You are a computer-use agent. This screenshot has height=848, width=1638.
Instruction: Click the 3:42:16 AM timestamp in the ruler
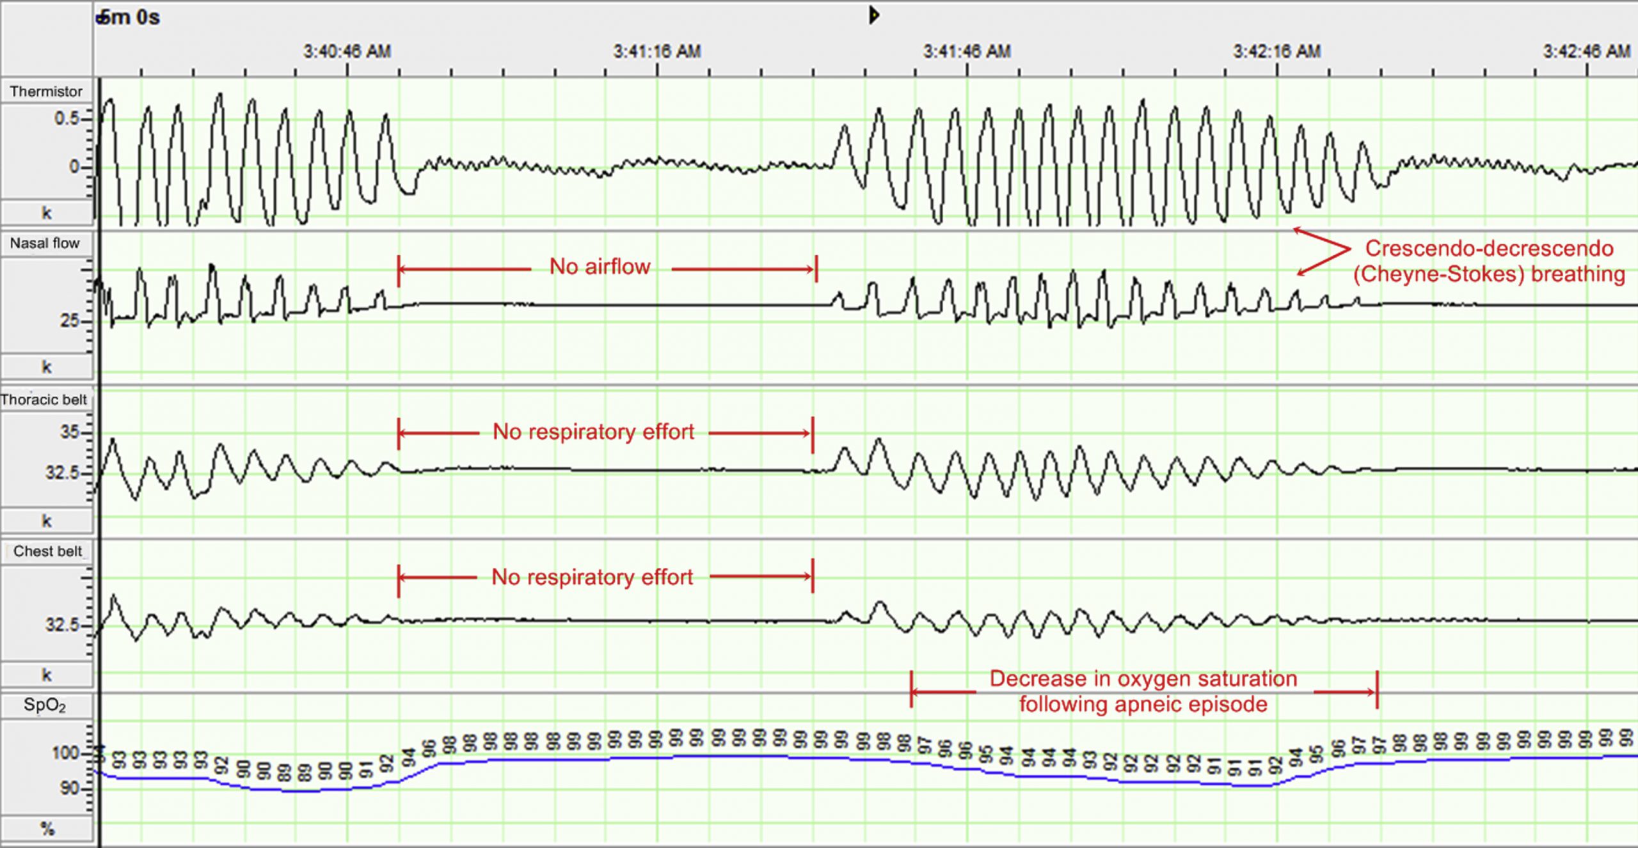(x=1277, y=52)
